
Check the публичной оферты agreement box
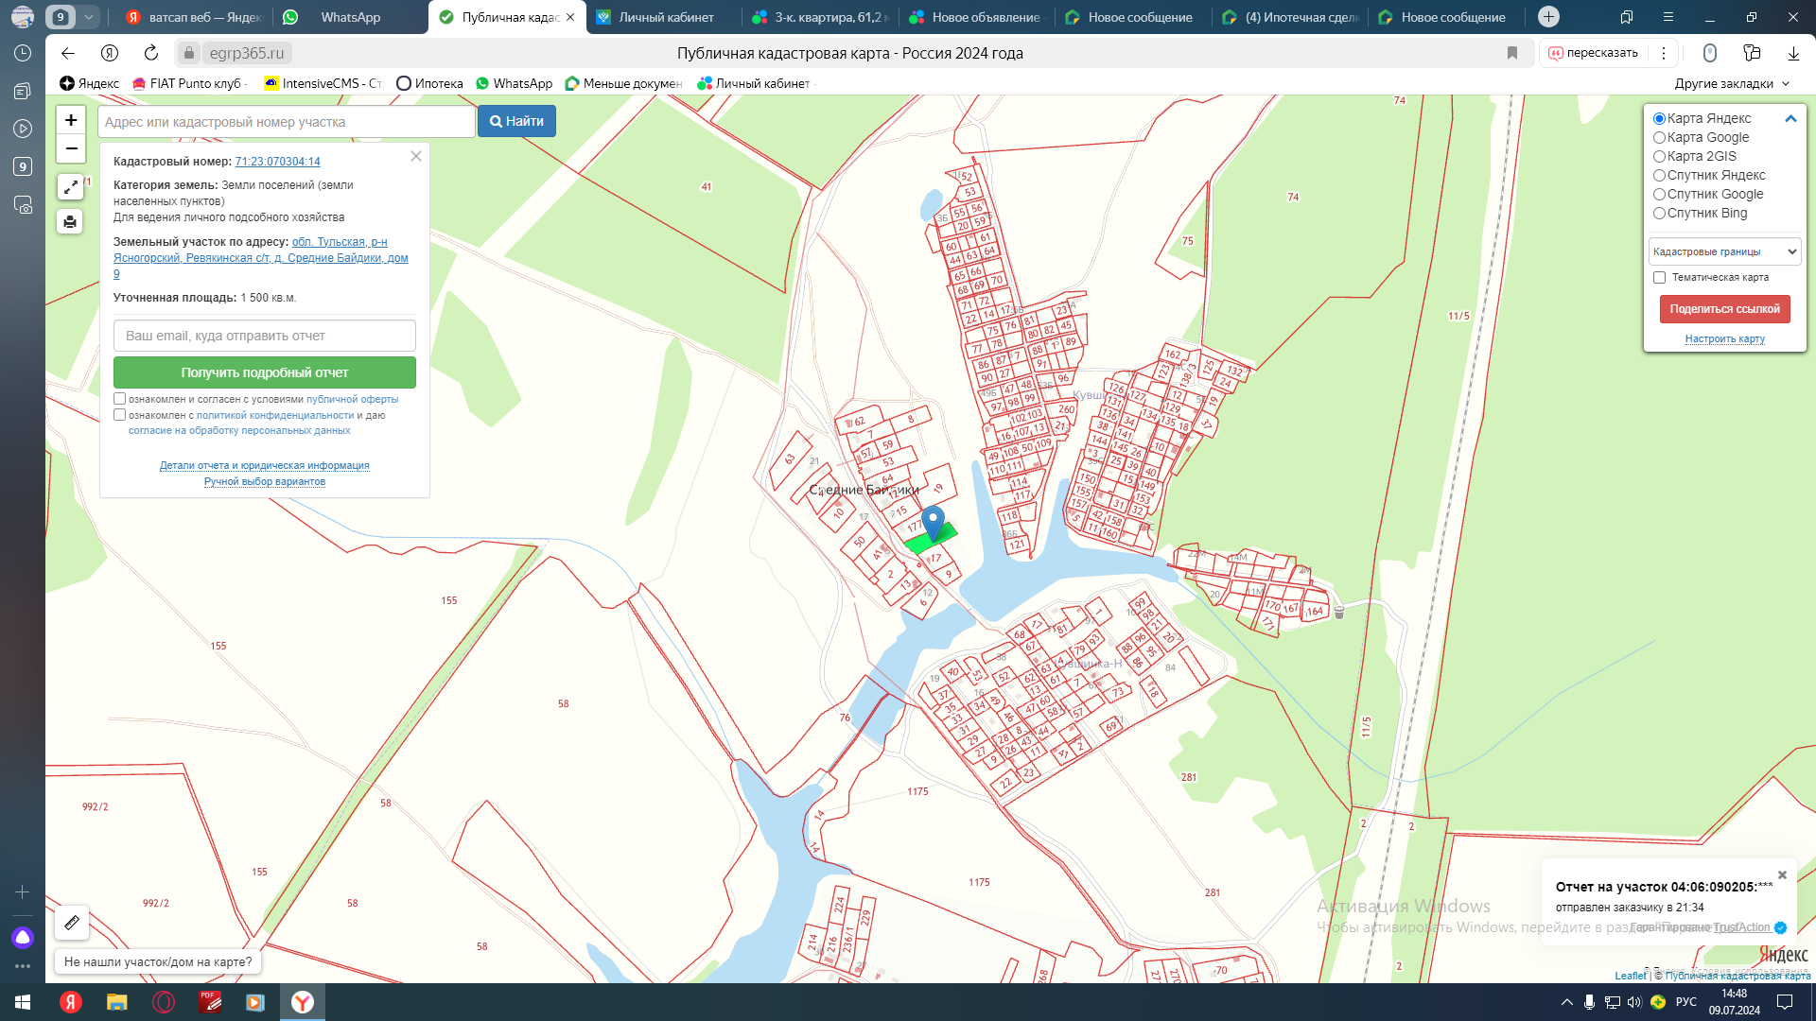(120, 399)
